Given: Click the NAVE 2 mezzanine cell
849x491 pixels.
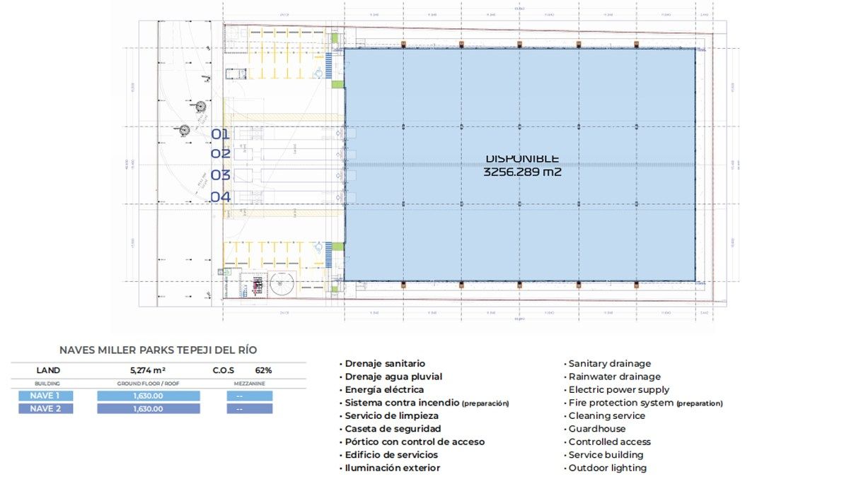Looking at the screenshot, I should tap(239, 408).
